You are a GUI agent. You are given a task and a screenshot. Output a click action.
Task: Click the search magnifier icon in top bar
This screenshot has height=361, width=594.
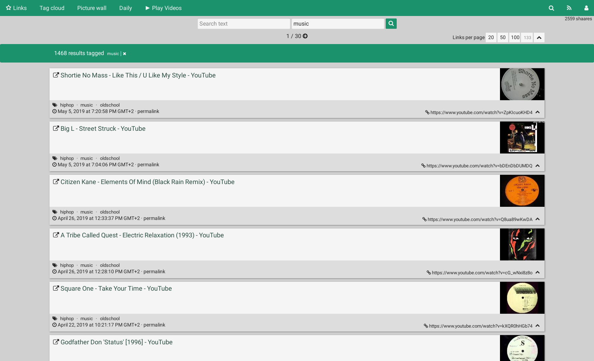551,8
